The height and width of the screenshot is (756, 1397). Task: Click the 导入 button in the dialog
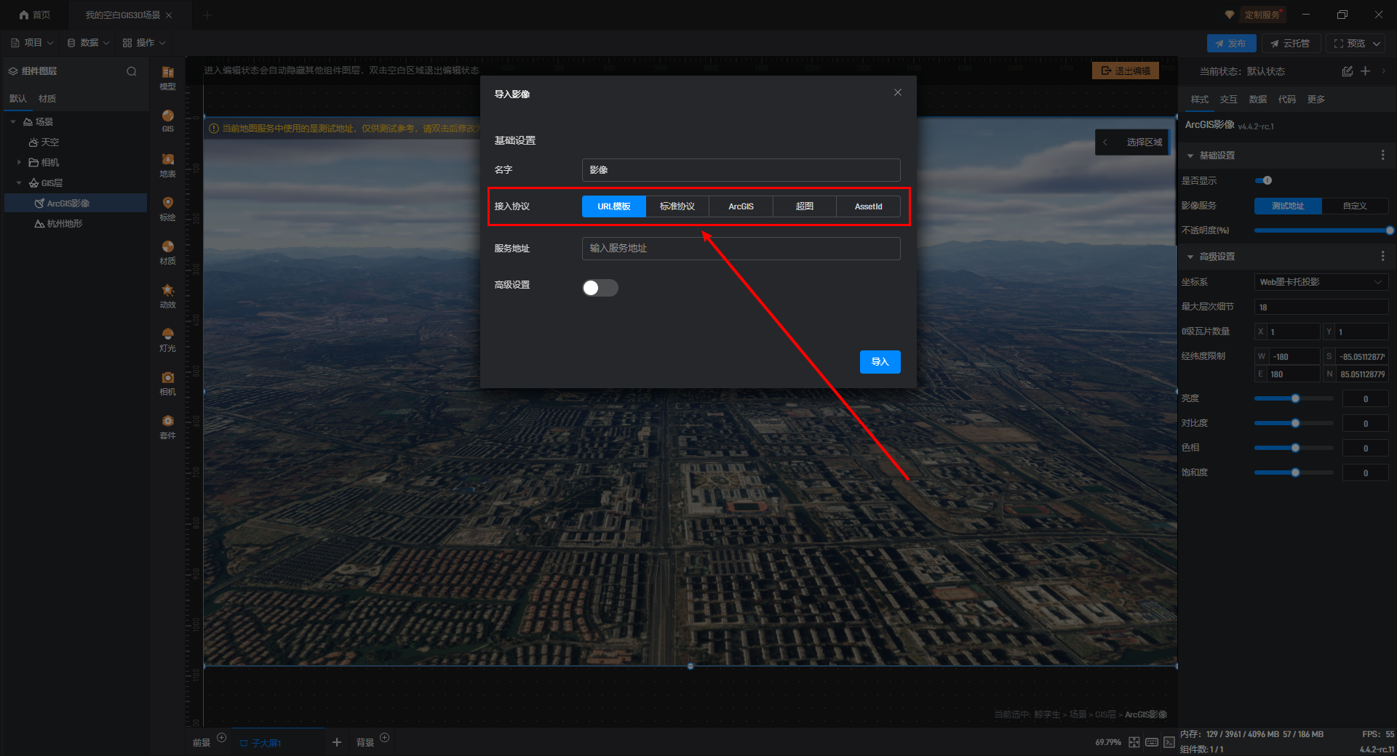[880, 362]
